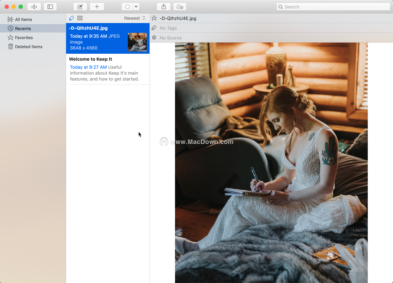This screenshot has width=393, height=283.
Task: Click the Deleted Items trash icon
Action: pyautogui.click(x=10, y=46)
